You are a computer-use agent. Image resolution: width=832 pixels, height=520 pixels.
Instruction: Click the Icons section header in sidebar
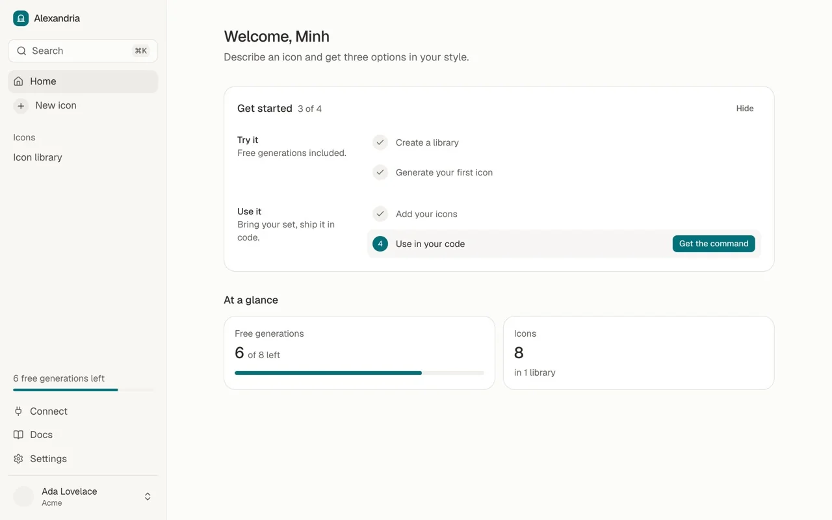[25, 137]
